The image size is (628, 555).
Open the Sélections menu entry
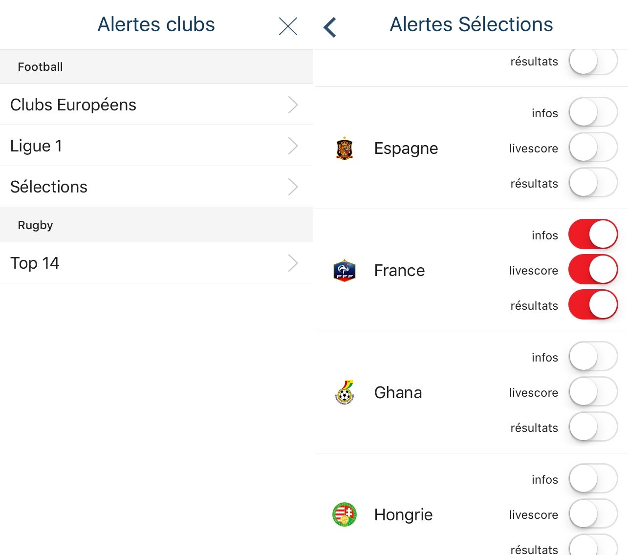tap(156, 187)
